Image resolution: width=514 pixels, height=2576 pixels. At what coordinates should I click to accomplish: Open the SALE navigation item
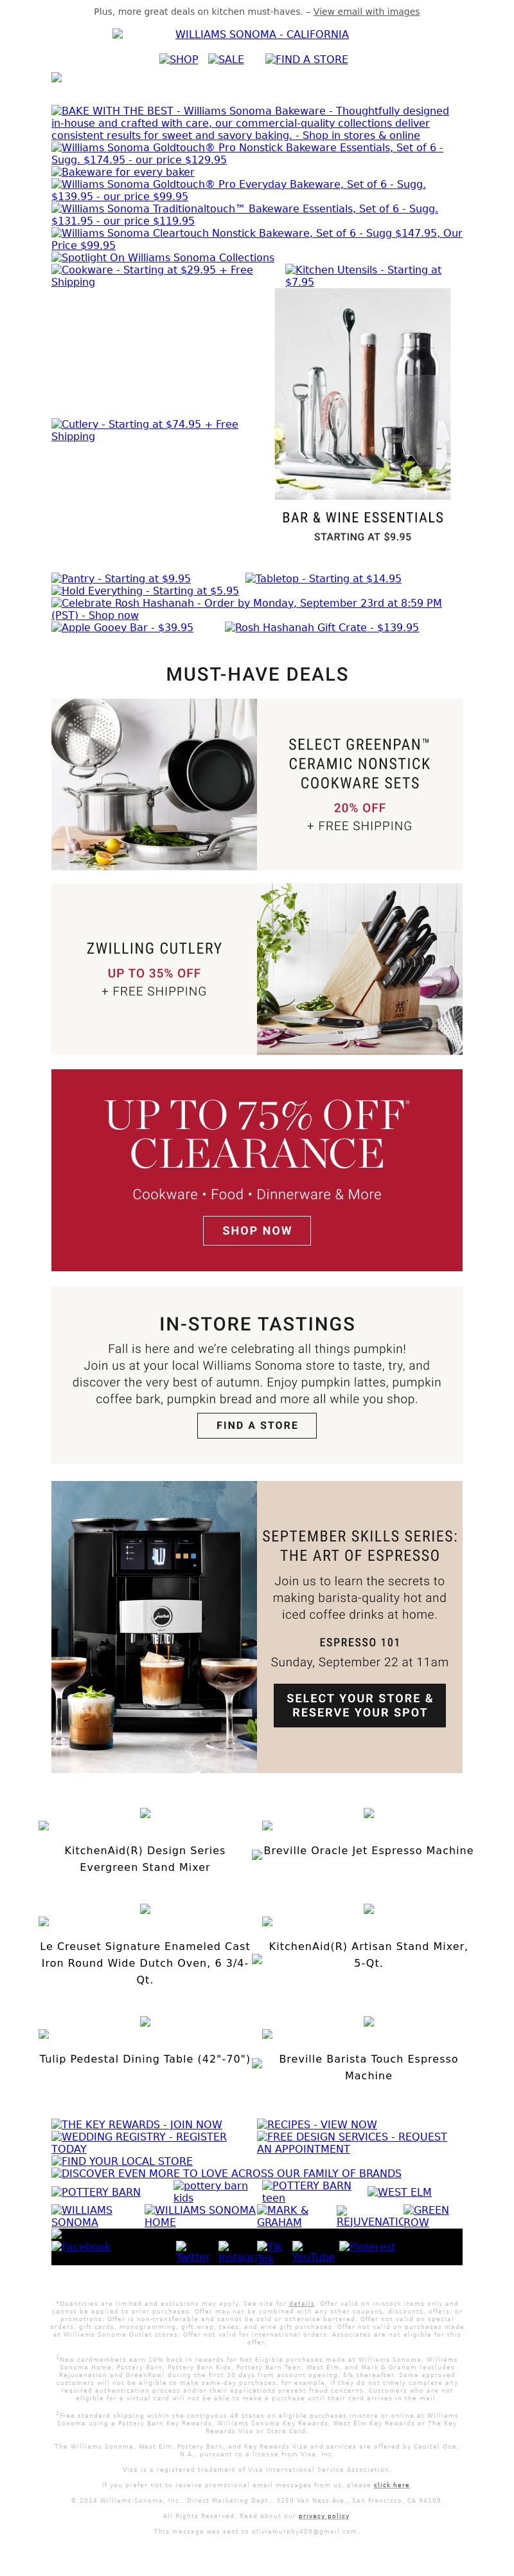[x=226, y=59]
